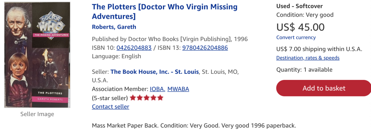The width and height of the screenshot is (371, 139).
Task: Click the last red rating star
Action: (160, 98)
